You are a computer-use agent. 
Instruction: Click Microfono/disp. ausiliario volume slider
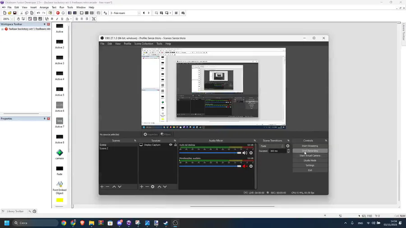tap(210, 166)
